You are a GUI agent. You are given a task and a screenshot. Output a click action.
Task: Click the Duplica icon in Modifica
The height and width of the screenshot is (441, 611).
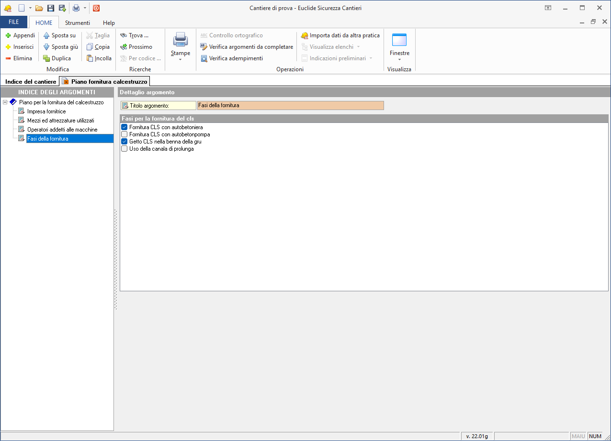click(46, 58)
